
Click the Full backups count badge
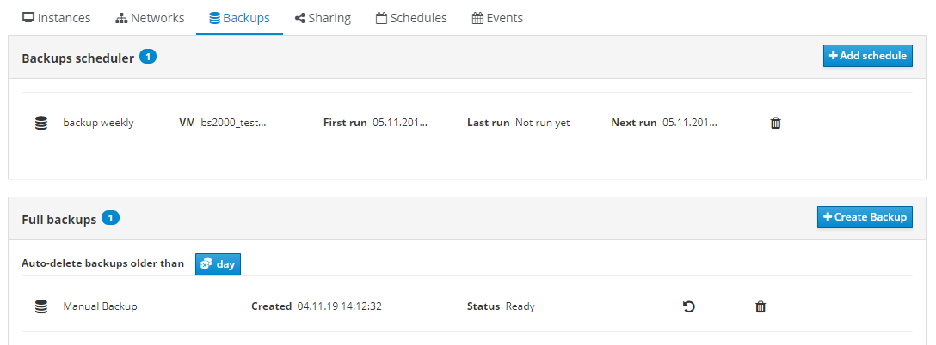coord(110,218)
